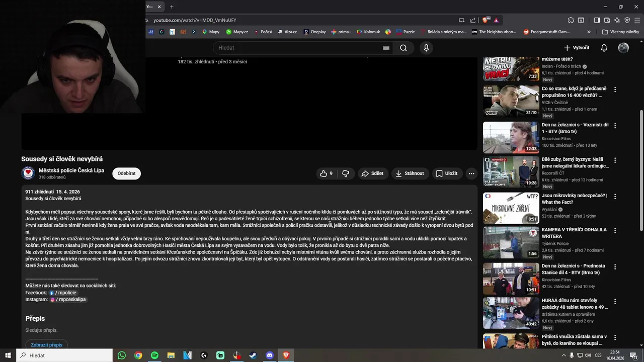Open Spotify from the taskbar
Viewport: 644px width, 362px height.
click(x=154, y=355)
